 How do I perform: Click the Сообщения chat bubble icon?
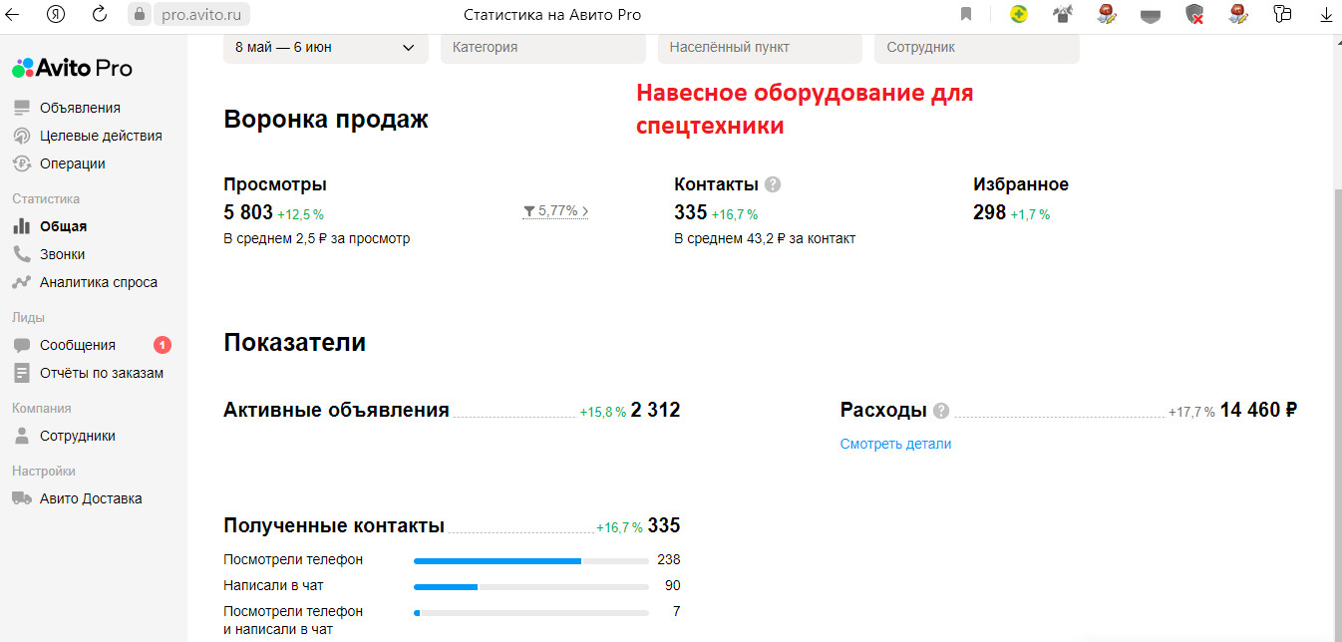[21, 345]
